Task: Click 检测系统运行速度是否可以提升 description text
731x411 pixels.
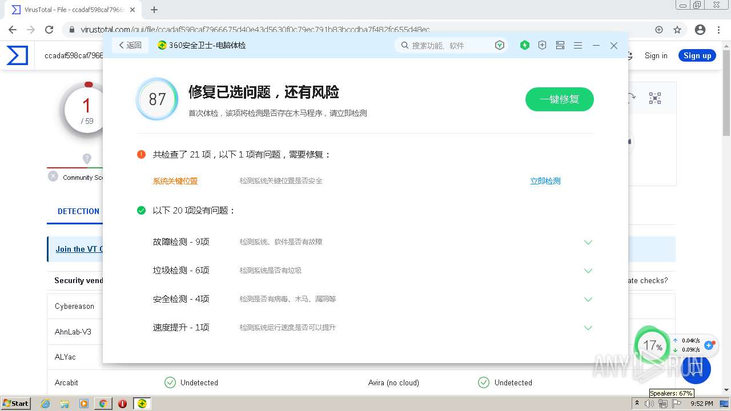Action: tap(288, 328)
